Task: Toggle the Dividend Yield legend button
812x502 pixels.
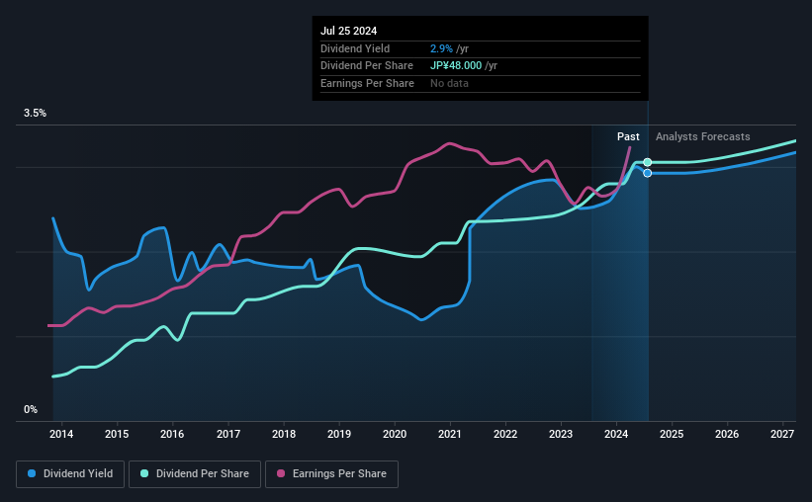Action: point(70,474)
